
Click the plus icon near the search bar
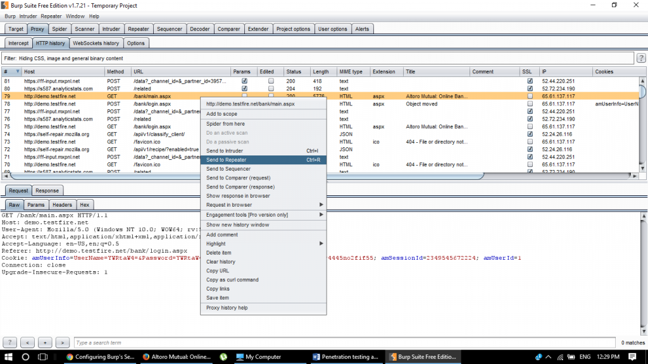tap(44, 343)
